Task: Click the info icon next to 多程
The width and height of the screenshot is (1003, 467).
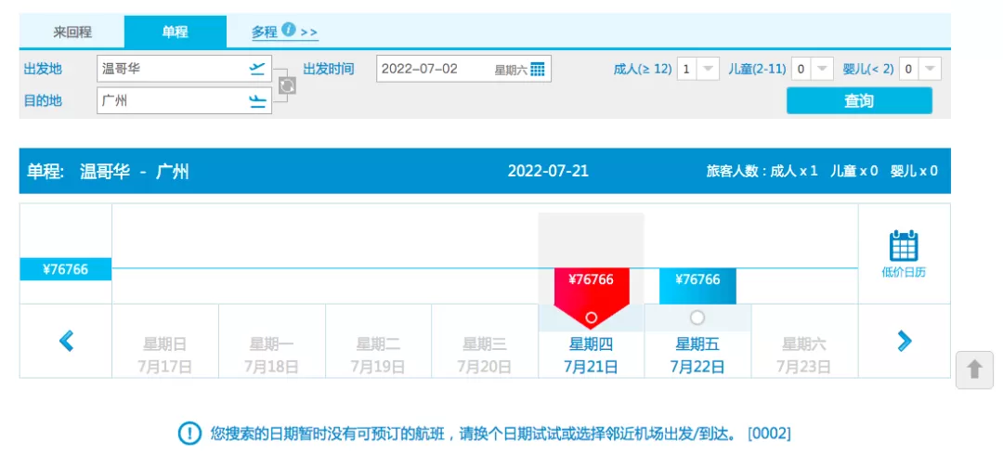Action: pos(289,30)
